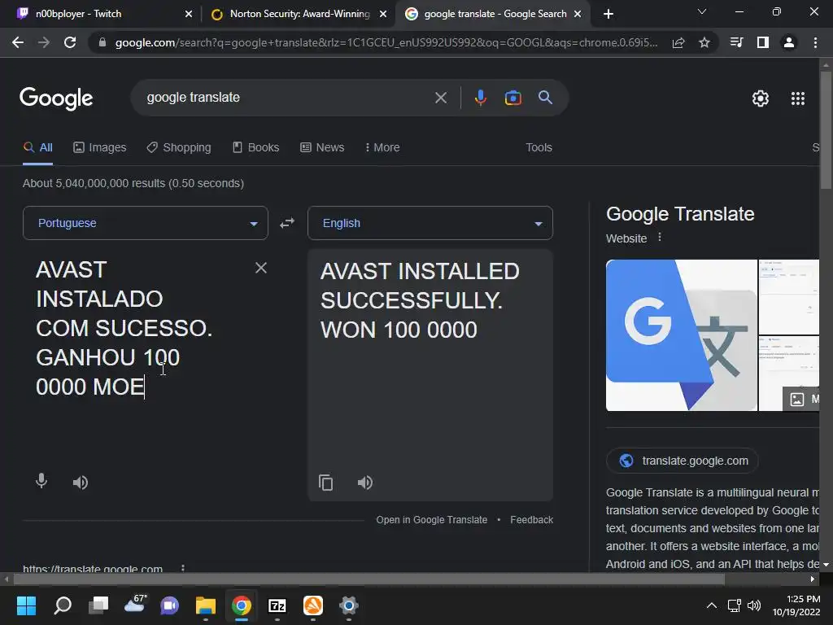The height and width of the screenshot is (625, 833).
Task: Select the News search tab
Action: click(322, 148)
